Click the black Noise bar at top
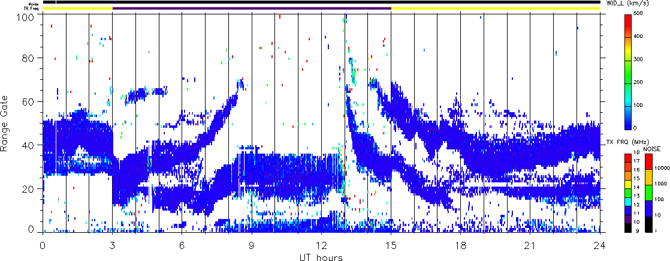Viewport: 670px width, 261px height. click(x=324, y=2)
